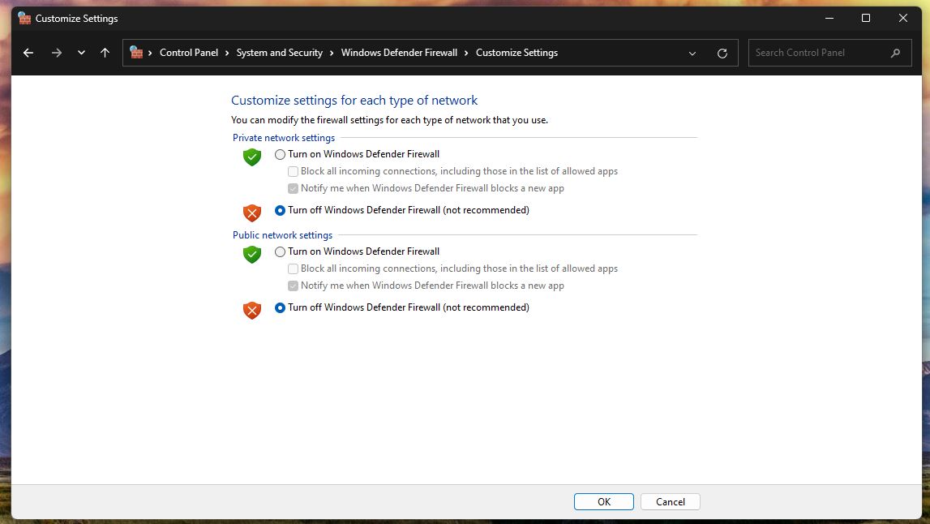The image size is (930, 524).
Task: Turn on Windows Defender Firewall for public network
Action: coord(281,251)
